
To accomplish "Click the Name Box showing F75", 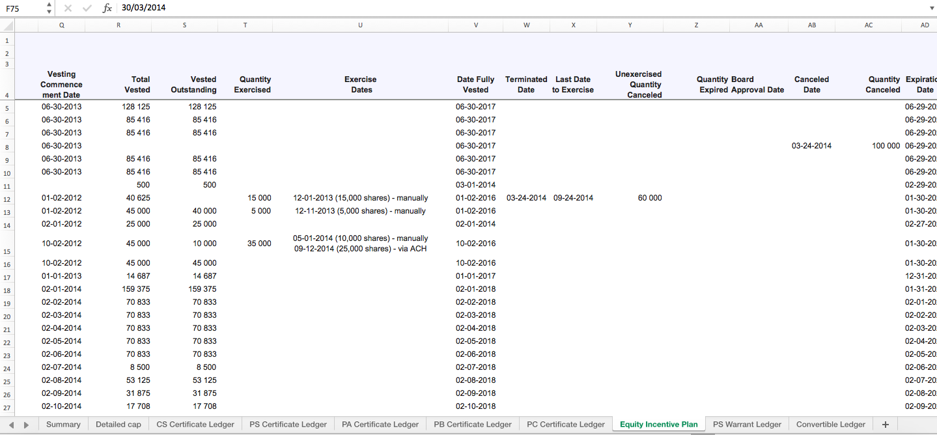I will [23, 8].
